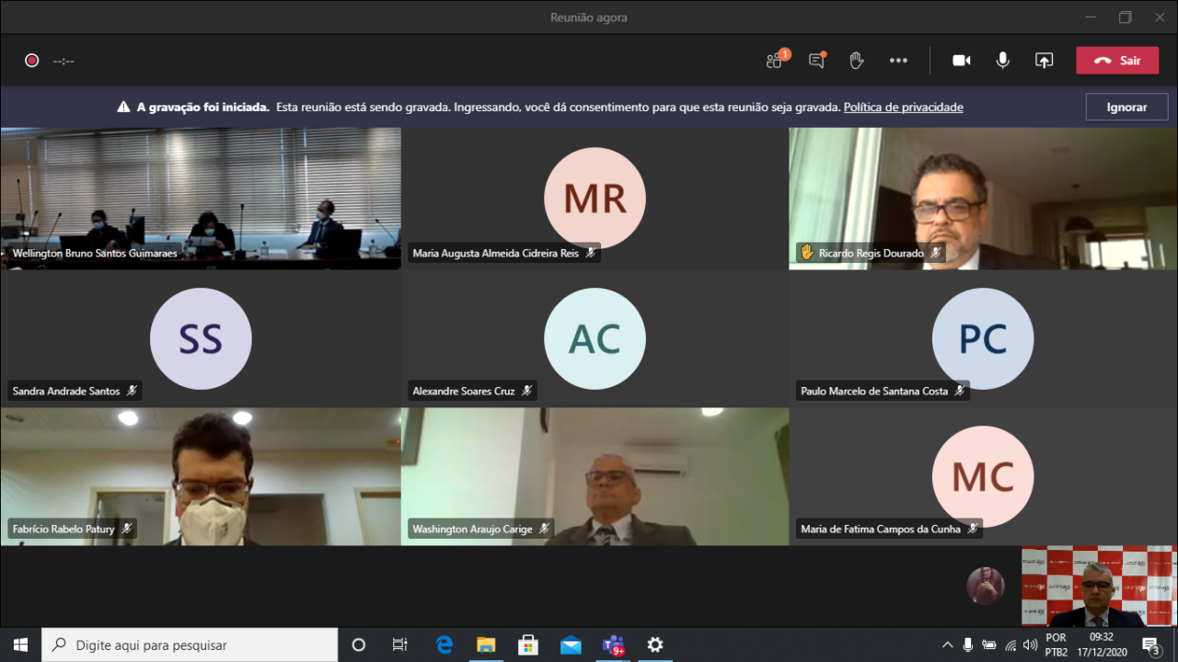The height and width of the screenshot is (662, 1178).
Task: Toggle the camera on or off
Action: click(x=962, y=61)
